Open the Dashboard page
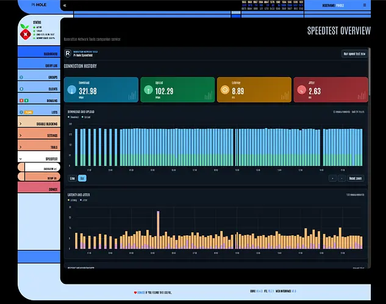 pos(39,52)
